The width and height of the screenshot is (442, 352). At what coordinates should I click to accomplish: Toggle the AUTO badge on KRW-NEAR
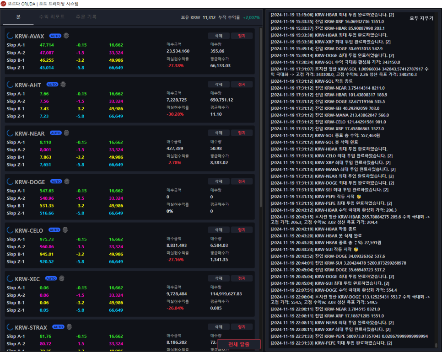click(56, 133)
